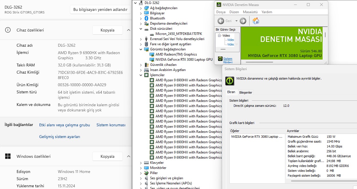Click Bu bilgisayarı yeniden adlandır button
This screenshot has height=189, width=357.
100,9
